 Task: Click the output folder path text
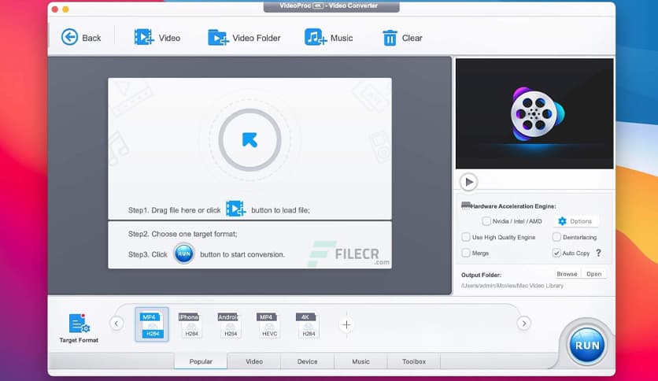[512, 286]
